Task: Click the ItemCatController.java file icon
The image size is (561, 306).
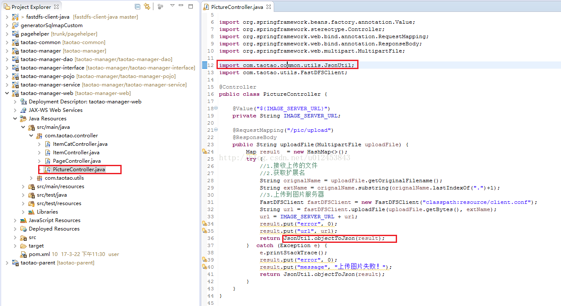Action: (48, 144)
